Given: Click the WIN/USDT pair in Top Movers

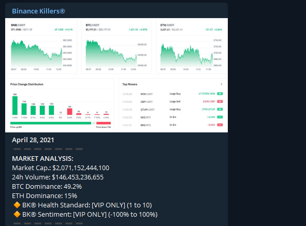Looking at the screenshot, I should pyautogui.click(x=147, y=94).
